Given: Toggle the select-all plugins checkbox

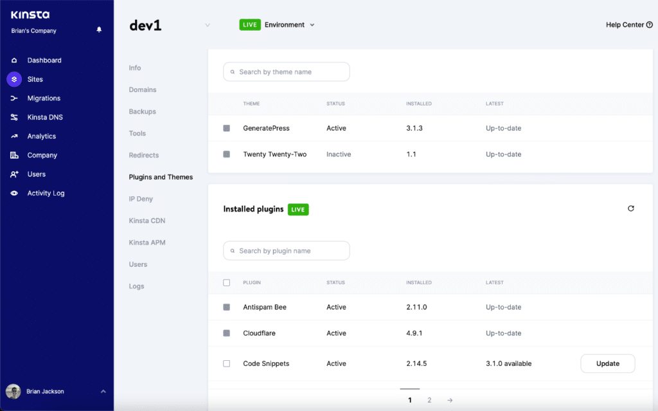Looking at the screenshot, I should click(227, 282).
